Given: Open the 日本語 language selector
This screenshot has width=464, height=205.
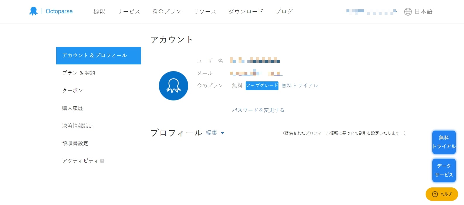Looking at the screenshot, I should 423,12.
